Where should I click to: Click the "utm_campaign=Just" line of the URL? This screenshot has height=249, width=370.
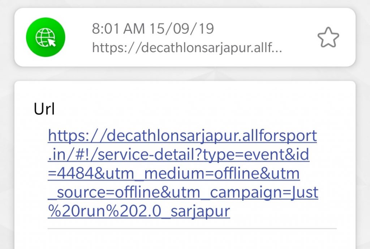pos(264,193)
